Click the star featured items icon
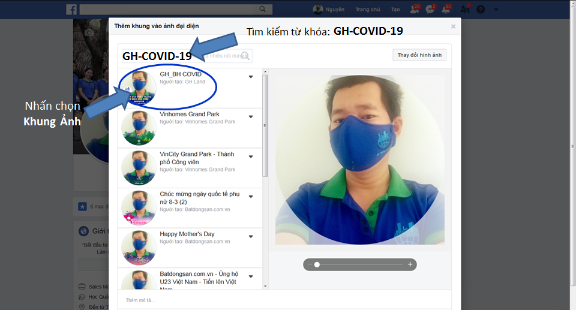Viewport: 576px width, 310px height. 82,206
